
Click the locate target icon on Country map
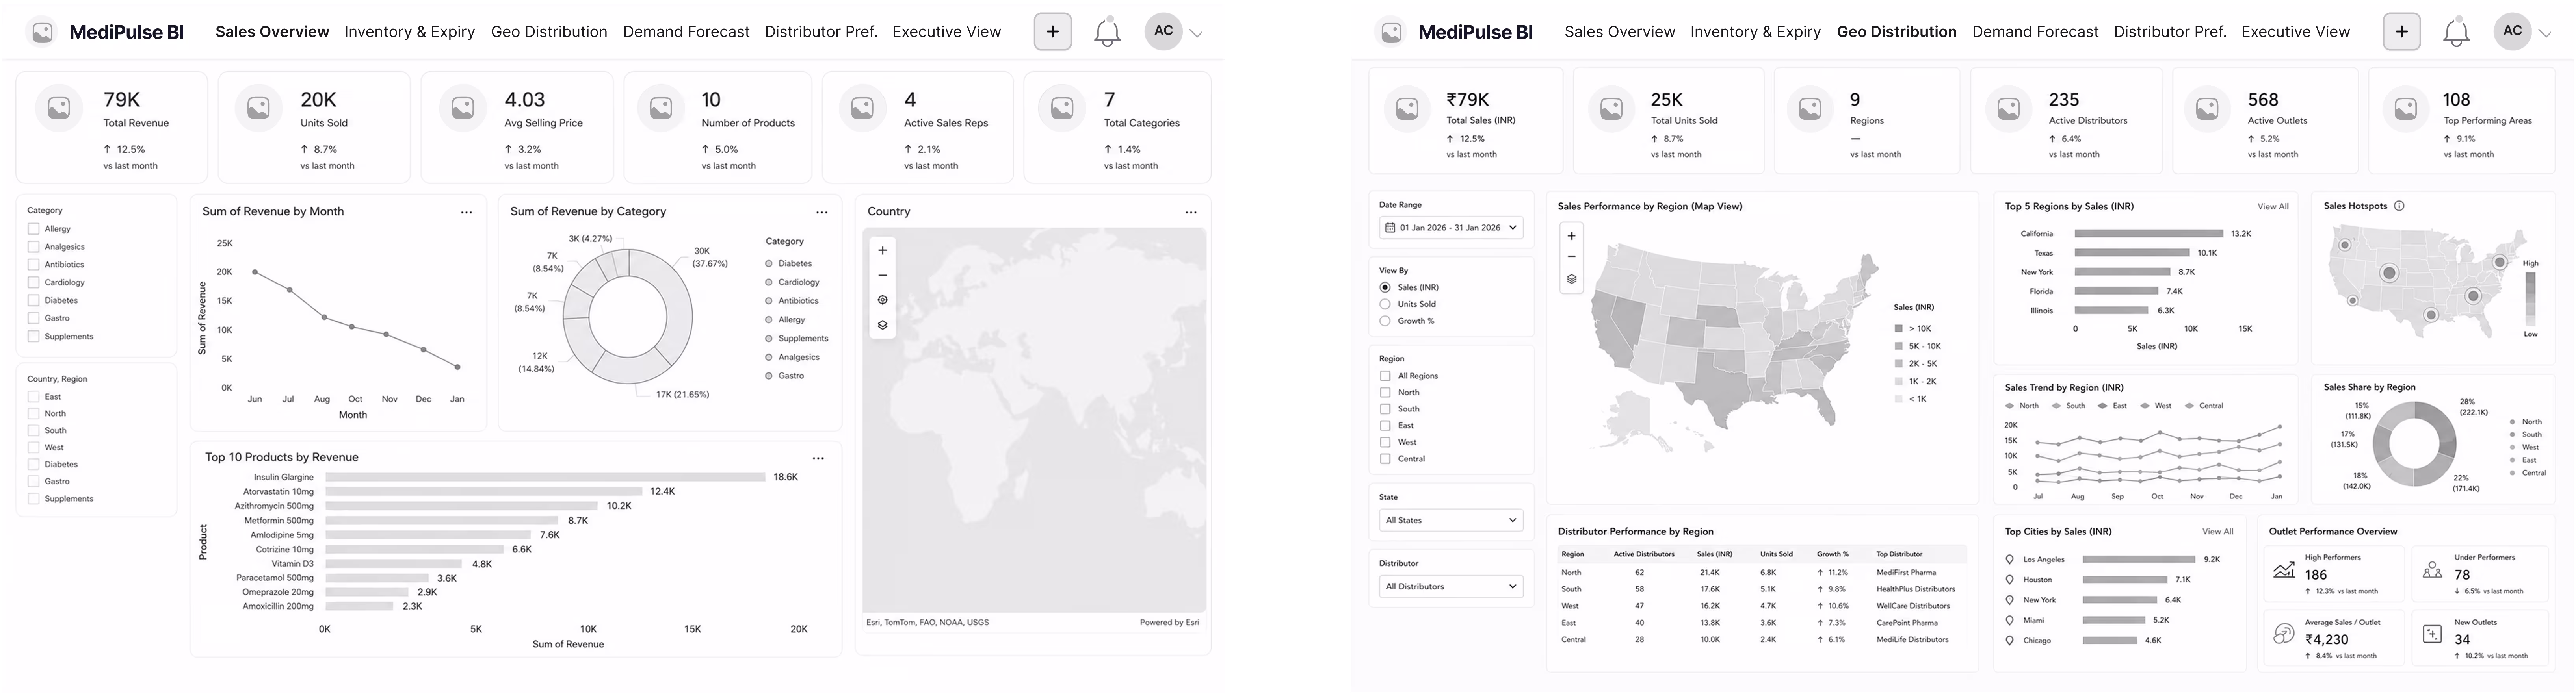coord(882,300)
